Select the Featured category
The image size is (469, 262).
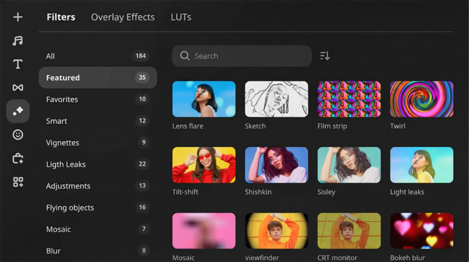(x=98, y=77)
